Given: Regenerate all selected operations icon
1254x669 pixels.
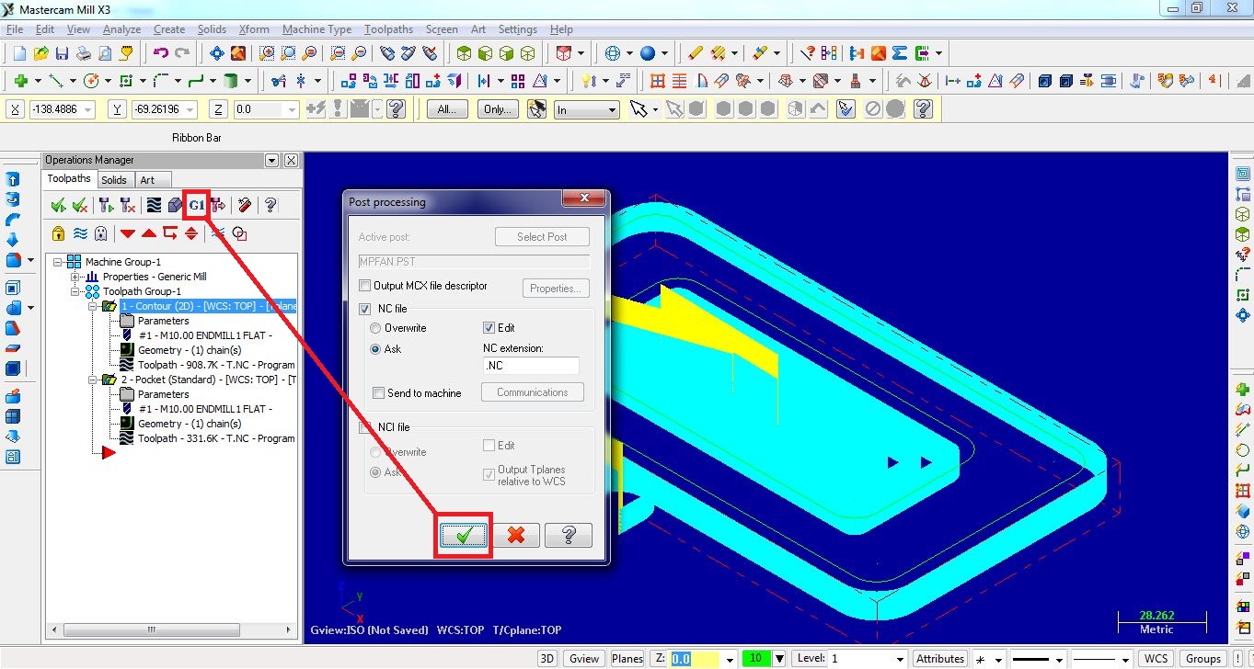Looking at the screenshot, I should click(106, 205).
